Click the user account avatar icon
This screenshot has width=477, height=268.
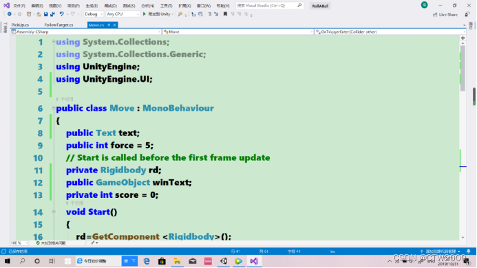(424, 5)
